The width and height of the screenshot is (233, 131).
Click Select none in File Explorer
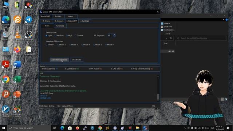pyautogui.click(x=167, y=27)
